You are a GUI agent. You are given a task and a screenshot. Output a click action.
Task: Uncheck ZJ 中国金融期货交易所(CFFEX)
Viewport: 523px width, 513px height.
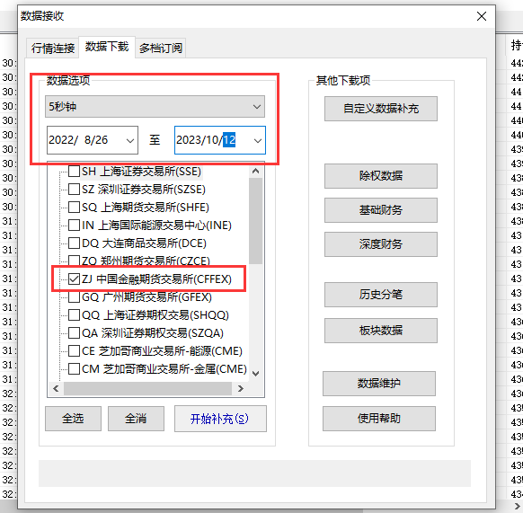74,279
